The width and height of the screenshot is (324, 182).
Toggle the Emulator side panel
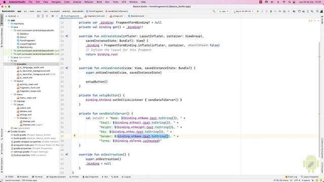322,167
